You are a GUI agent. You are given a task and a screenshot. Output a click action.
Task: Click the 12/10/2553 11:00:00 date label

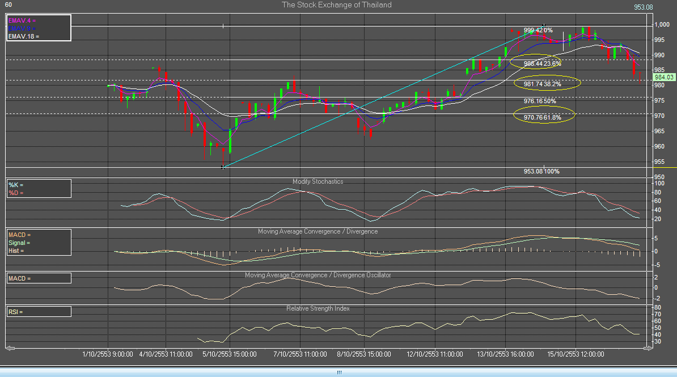(x=435, y=354)
